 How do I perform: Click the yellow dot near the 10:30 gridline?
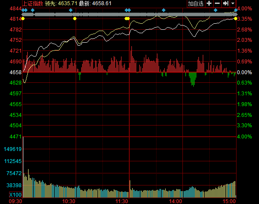(75, 19)
